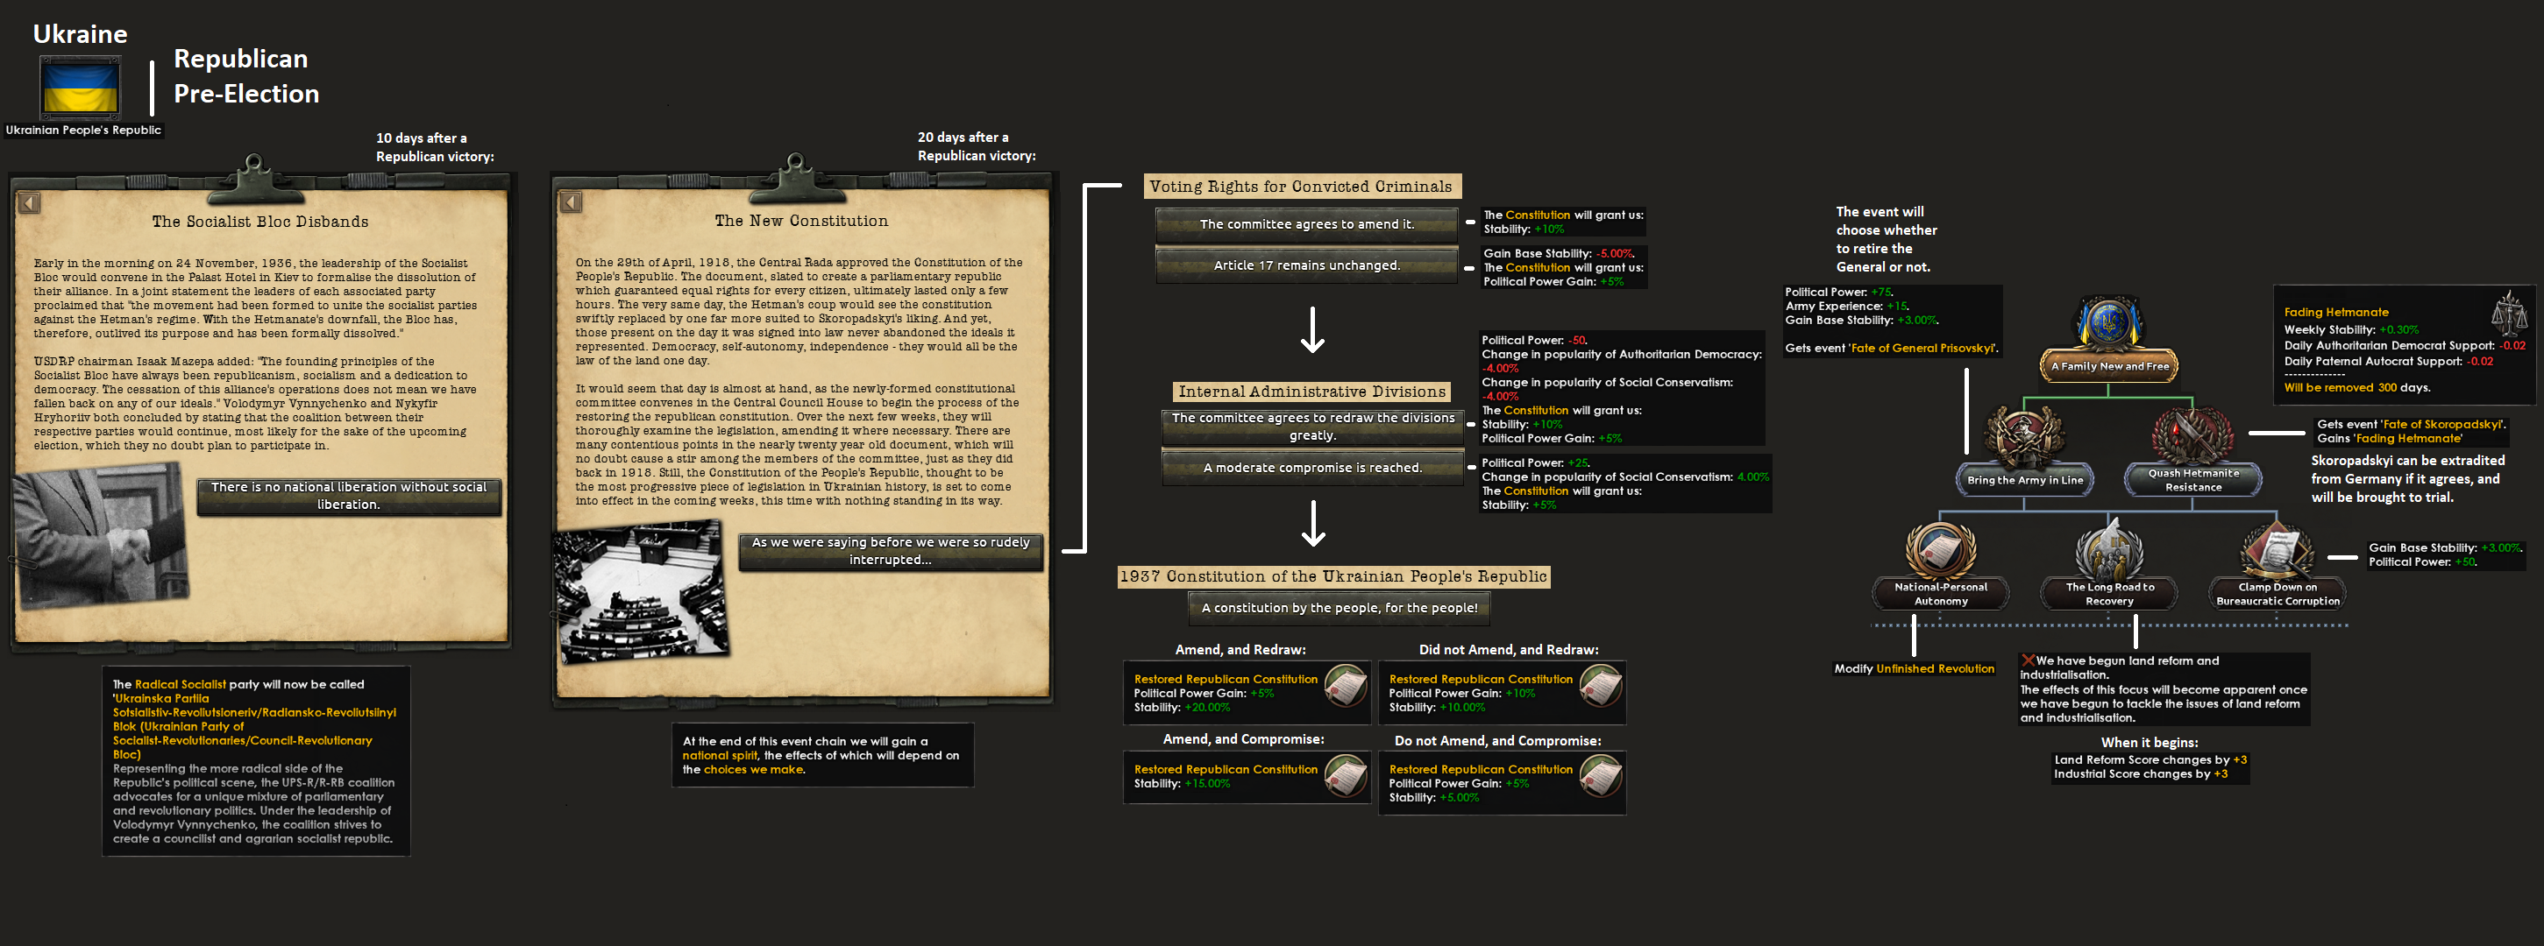Click back arrow on Socialist Bloc Disbands event
This screenshot has width=2544, height=946.
(x=30, y=203)
